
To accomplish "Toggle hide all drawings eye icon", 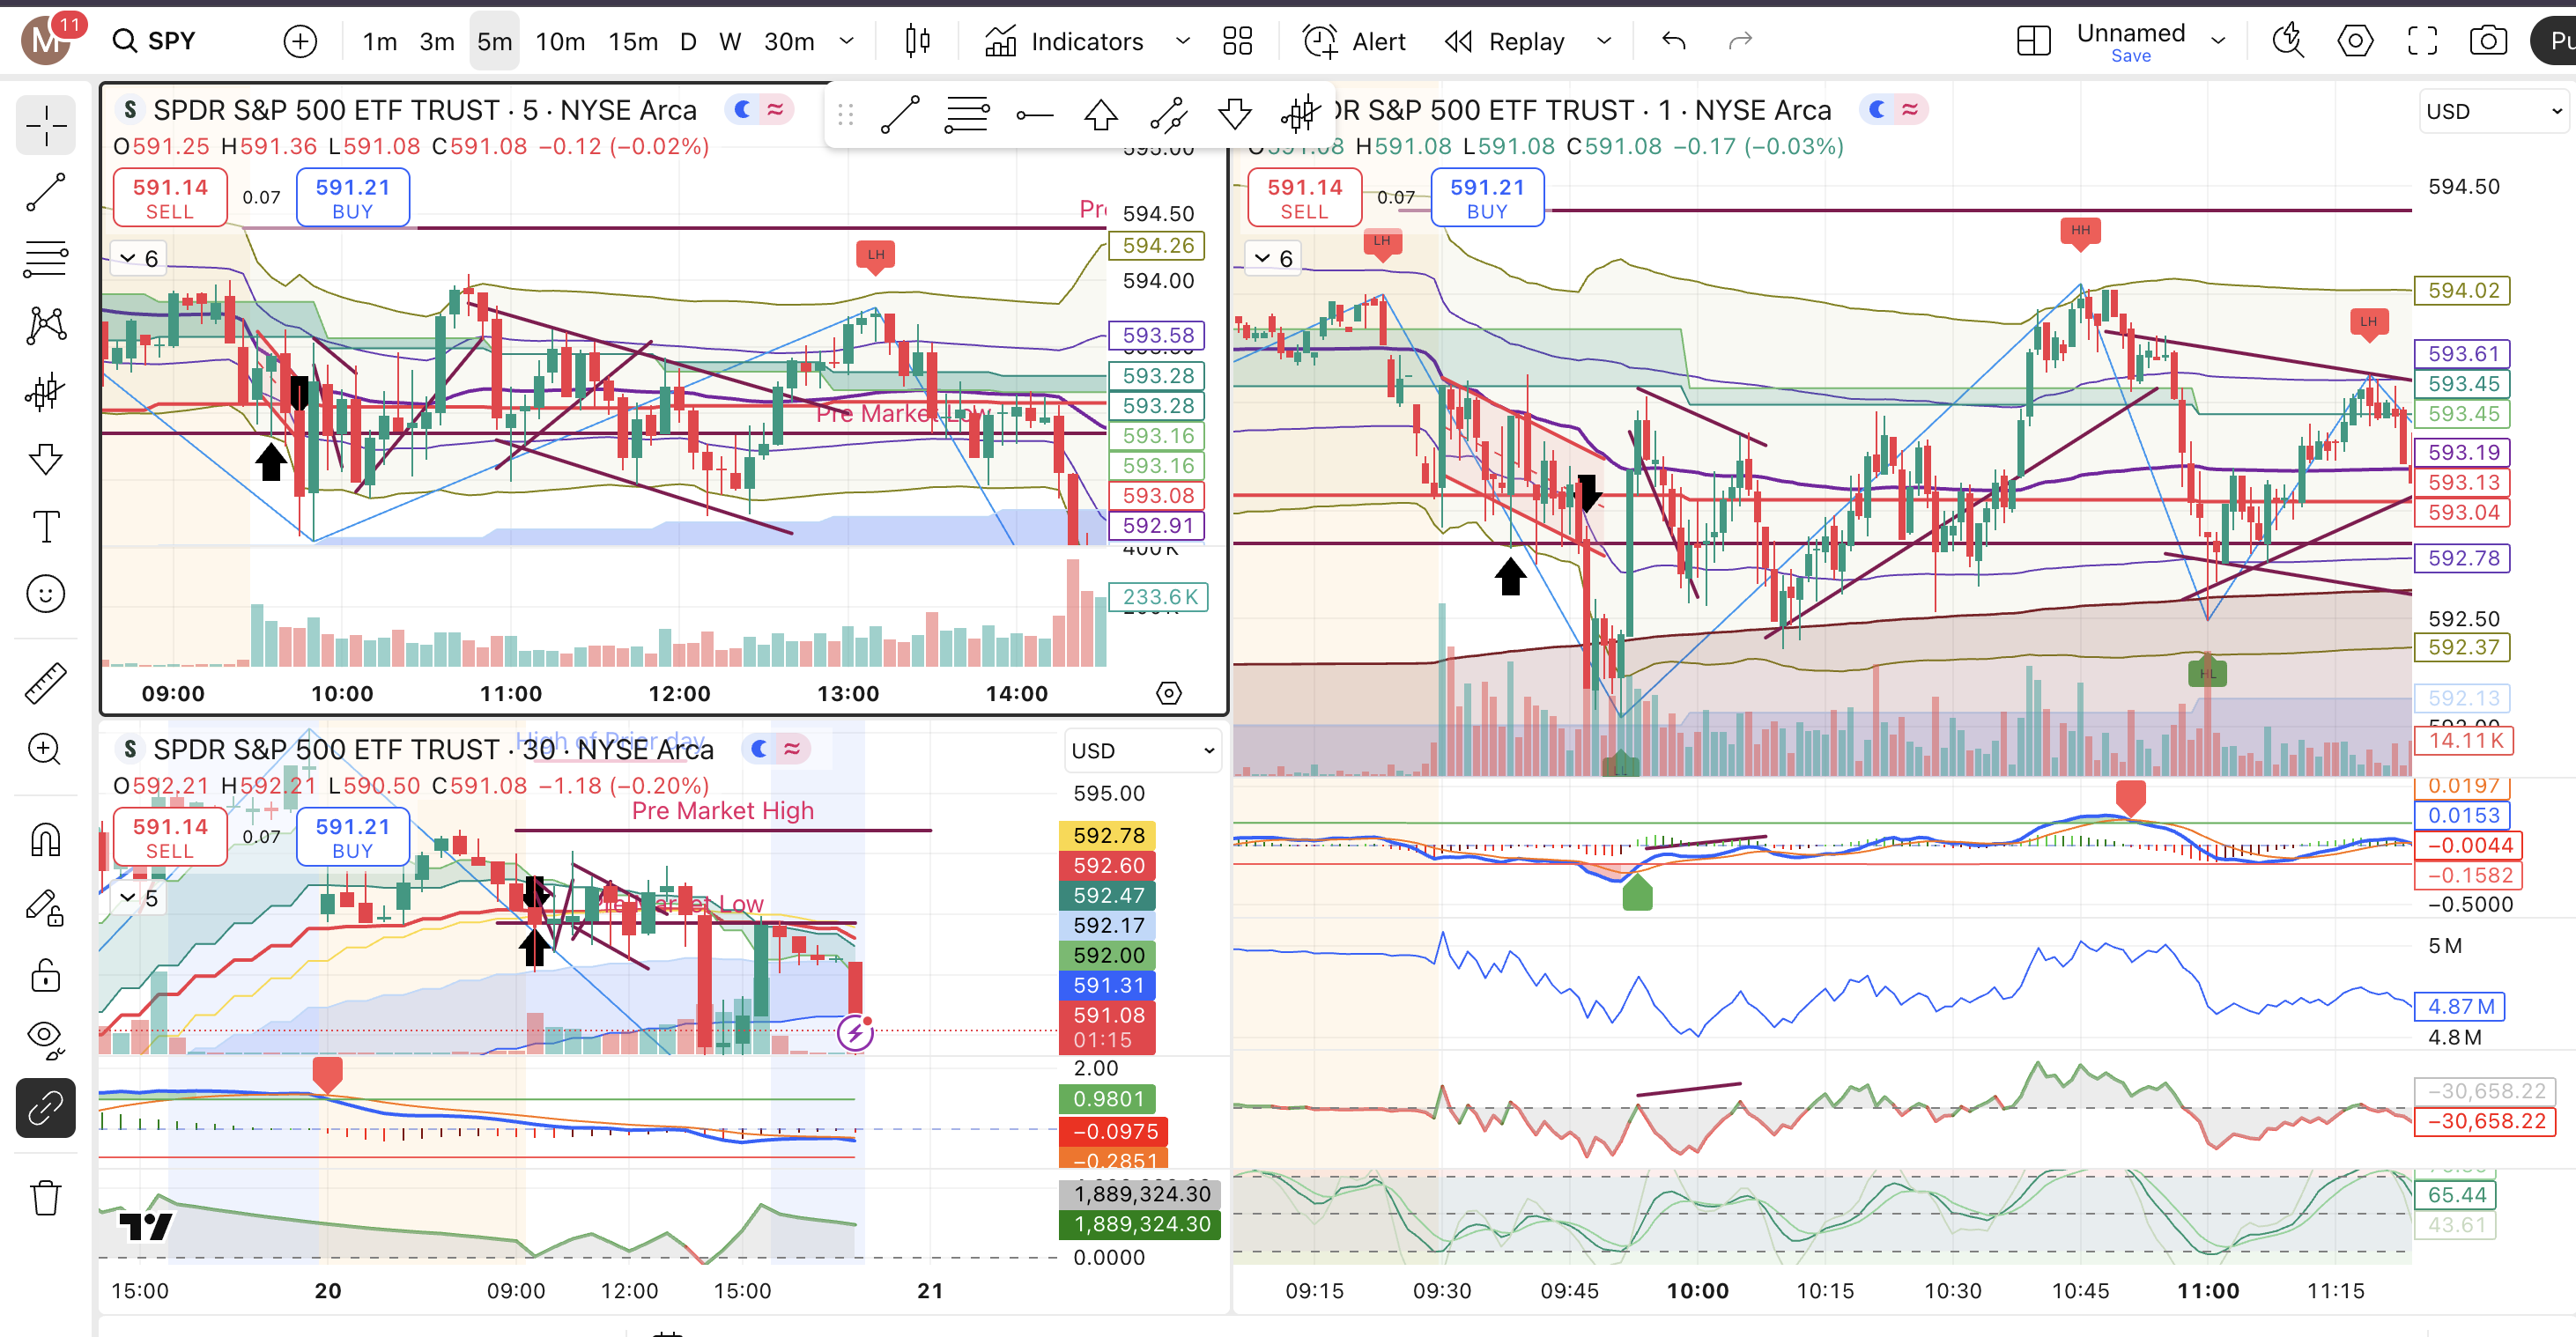I will pos(45,1039).
